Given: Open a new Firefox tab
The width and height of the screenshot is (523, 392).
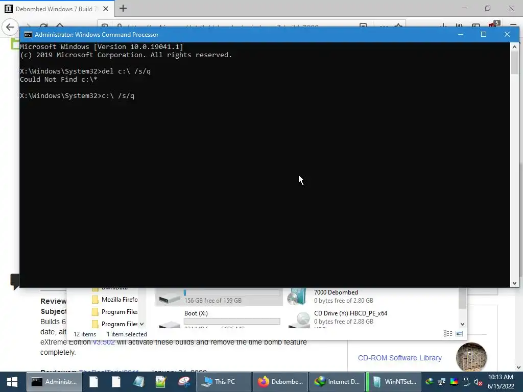Looking at the screenshot, I should (x=123, y=8).
